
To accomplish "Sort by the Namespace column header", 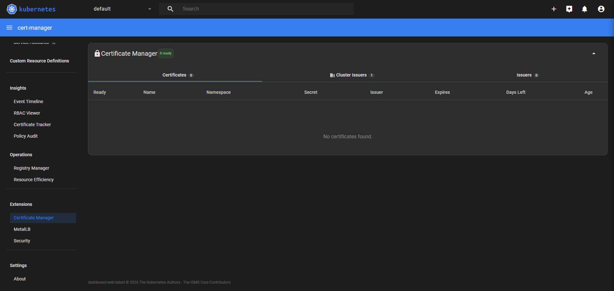I will [x=219, y=92].
